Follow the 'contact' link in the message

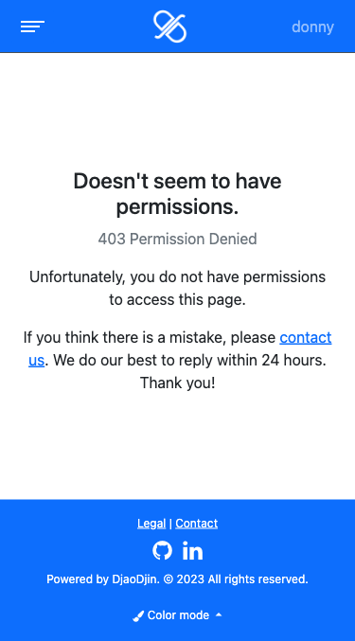point(306,338)
